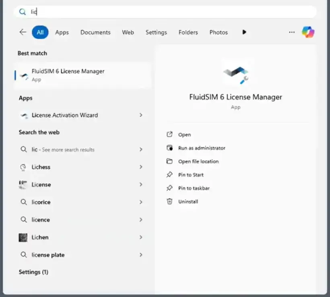Viewport: 330px width, 297px height.
Task: Click the magnifier icon beside licence
Action: 24,220
